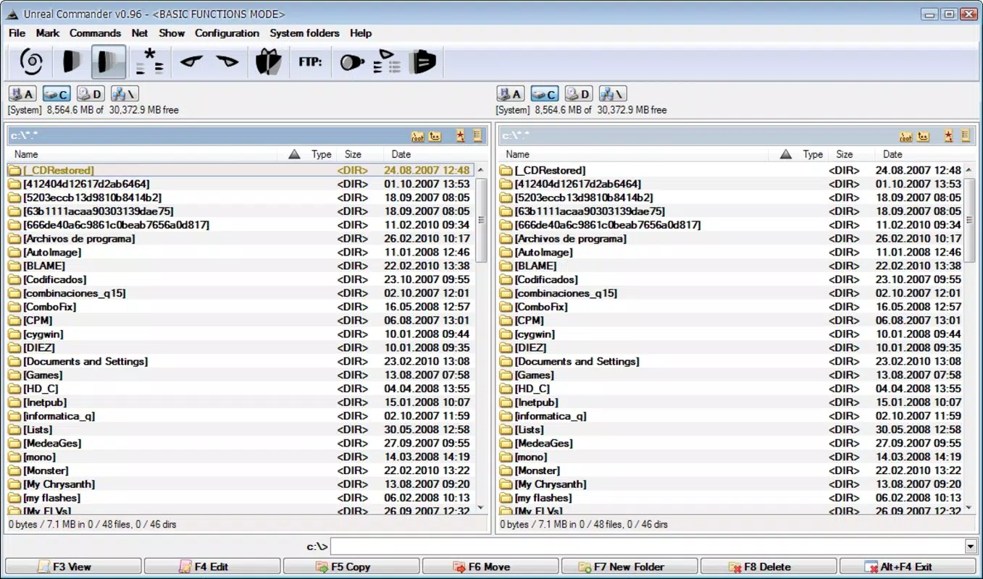983x579 pixels.
Task: Click the right panel's parent folder icon
Action: [924, 136]
